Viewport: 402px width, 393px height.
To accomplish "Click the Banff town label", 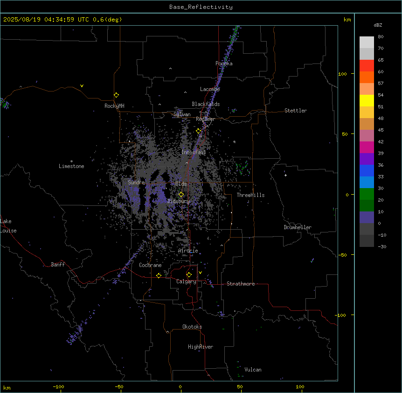I will coord(58,265).
